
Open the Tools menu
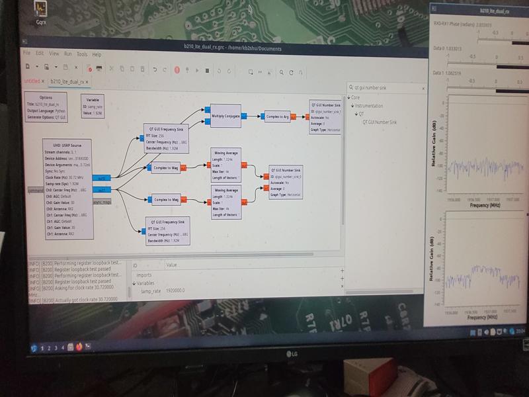[x=82, y=54]
